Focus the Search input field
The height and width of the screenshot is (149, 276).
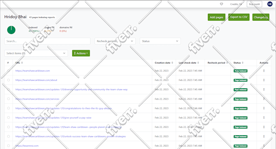pyautogui.click(x=47, y=41)
